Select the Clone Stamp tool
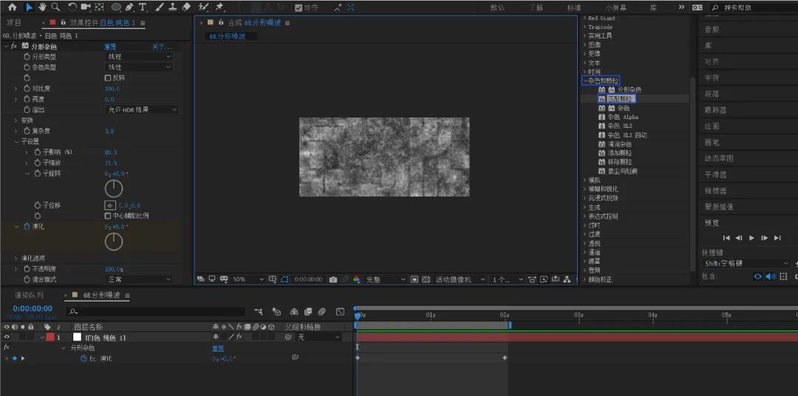 pyautogui.click(x=173, y=7)
